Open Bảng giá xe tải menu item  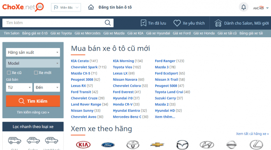[x=251, y=33]
